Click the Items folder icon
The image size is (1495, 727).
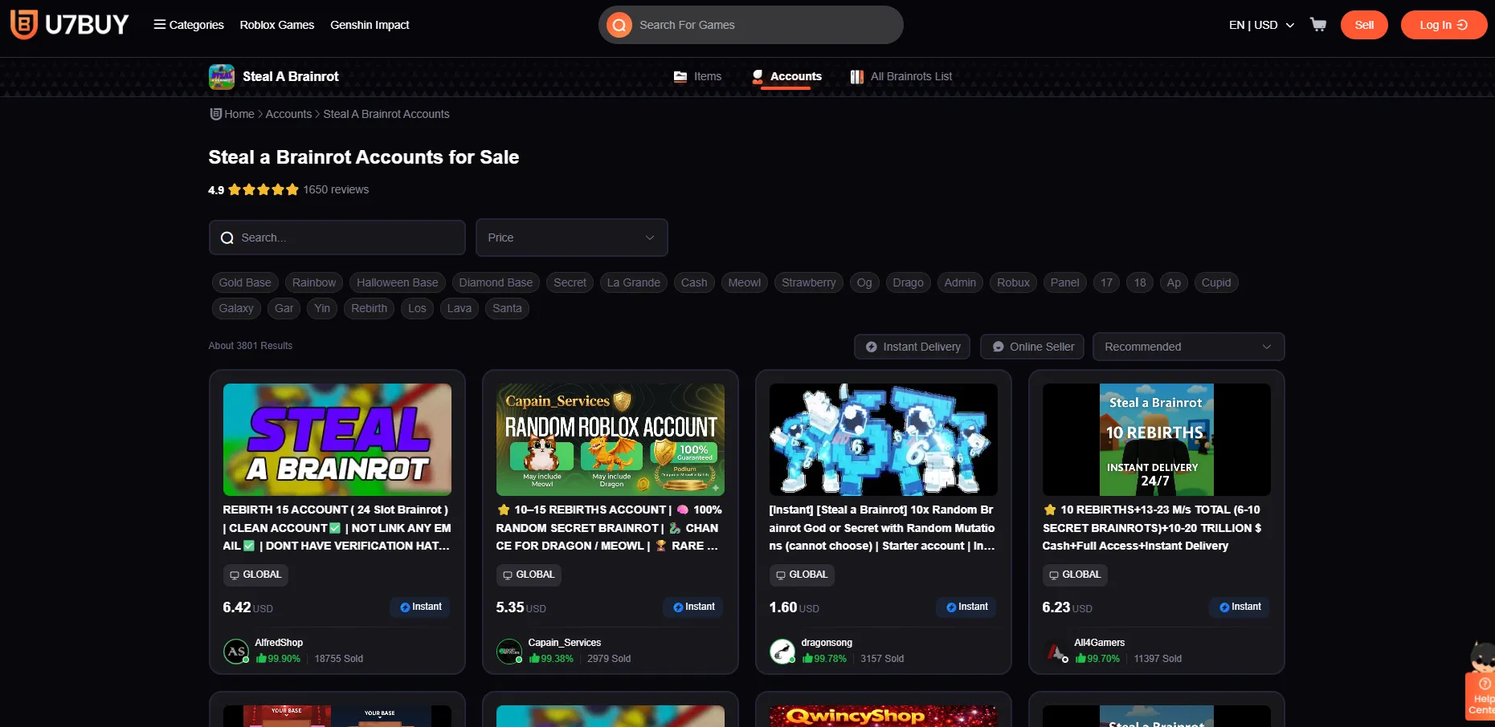(x=680, y=76)
